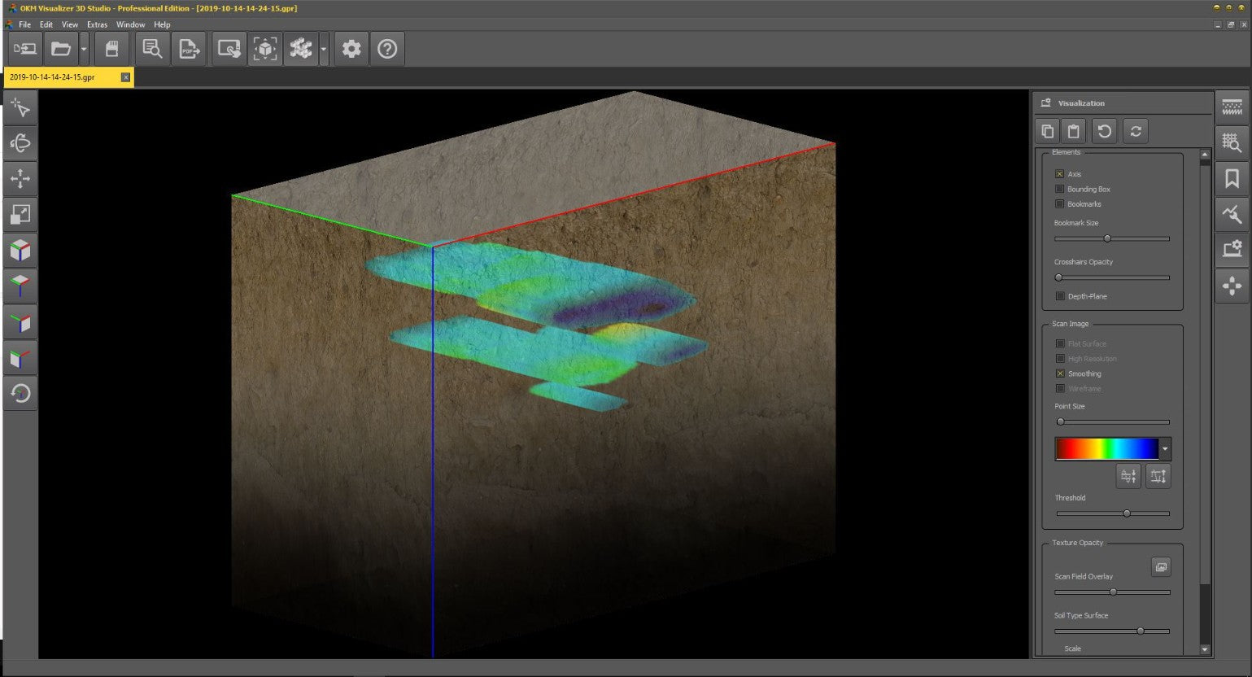Open the View menu
This screenshot has width=1252, height=677.
point(70,24)
